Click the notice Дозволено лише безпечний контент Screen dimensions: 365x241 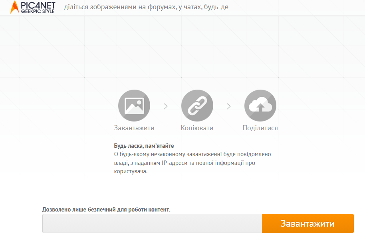106,210
